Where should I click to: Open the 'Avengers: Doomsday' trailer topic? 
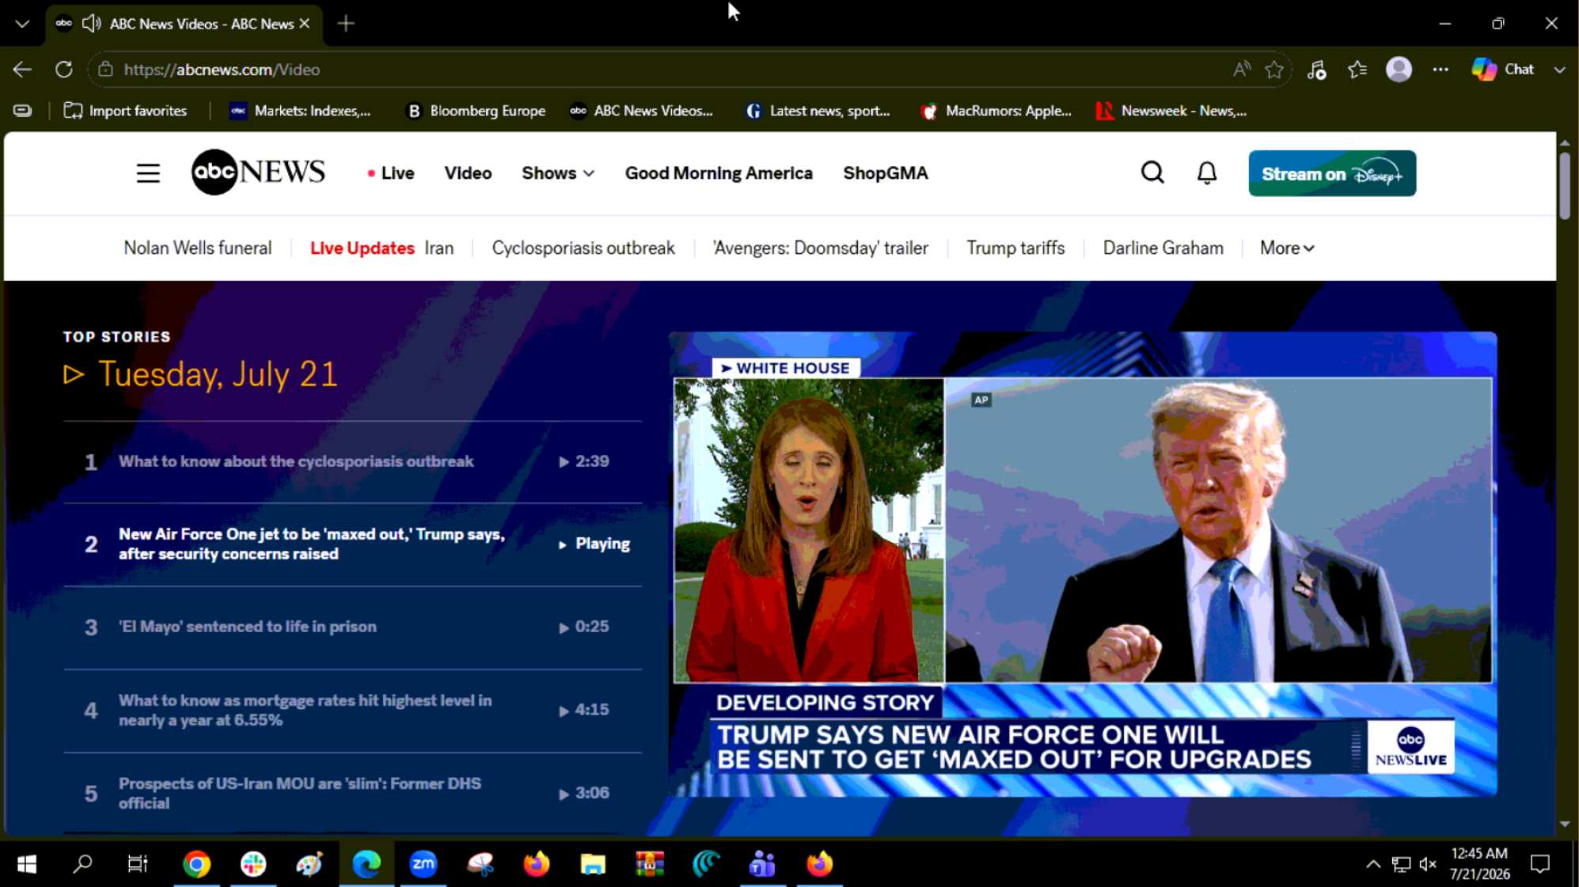(820, 248)
